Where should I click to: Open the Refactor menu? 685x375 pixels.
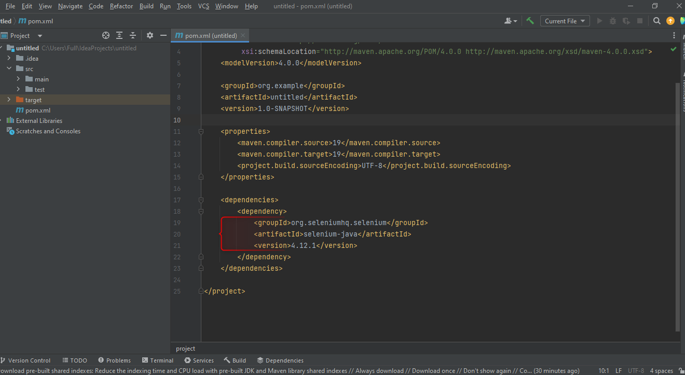click(121, 6)
